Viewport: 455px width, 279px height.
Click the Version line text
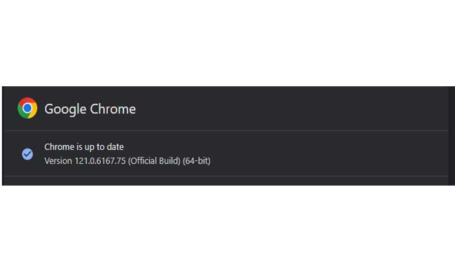127,160
